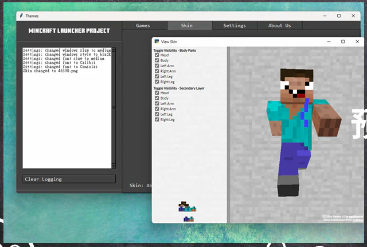The image size is (367, 247).
Task: Hide the Secondary Layer Head
Action: coord(157,92)
